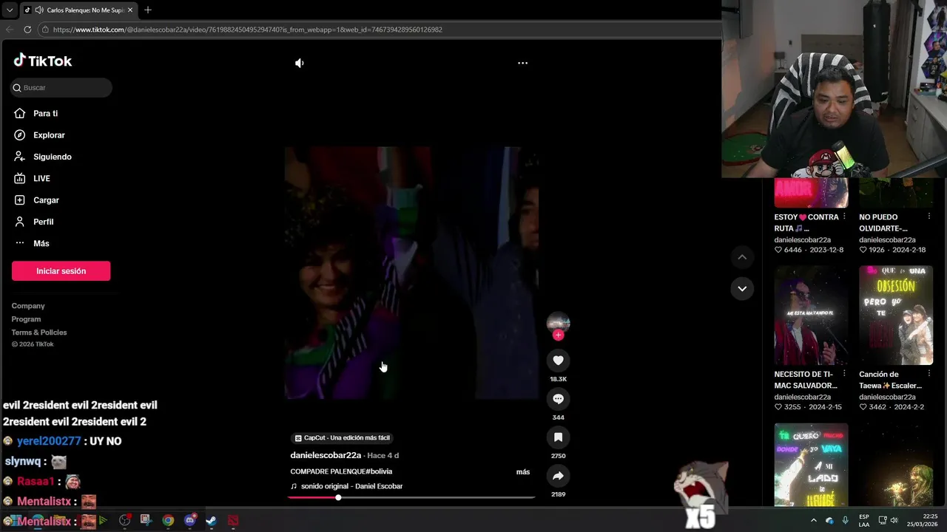Open options for NO PUEDO OLVIDARTE card
Screen dimensions: 947x532
tap(929, 216)
